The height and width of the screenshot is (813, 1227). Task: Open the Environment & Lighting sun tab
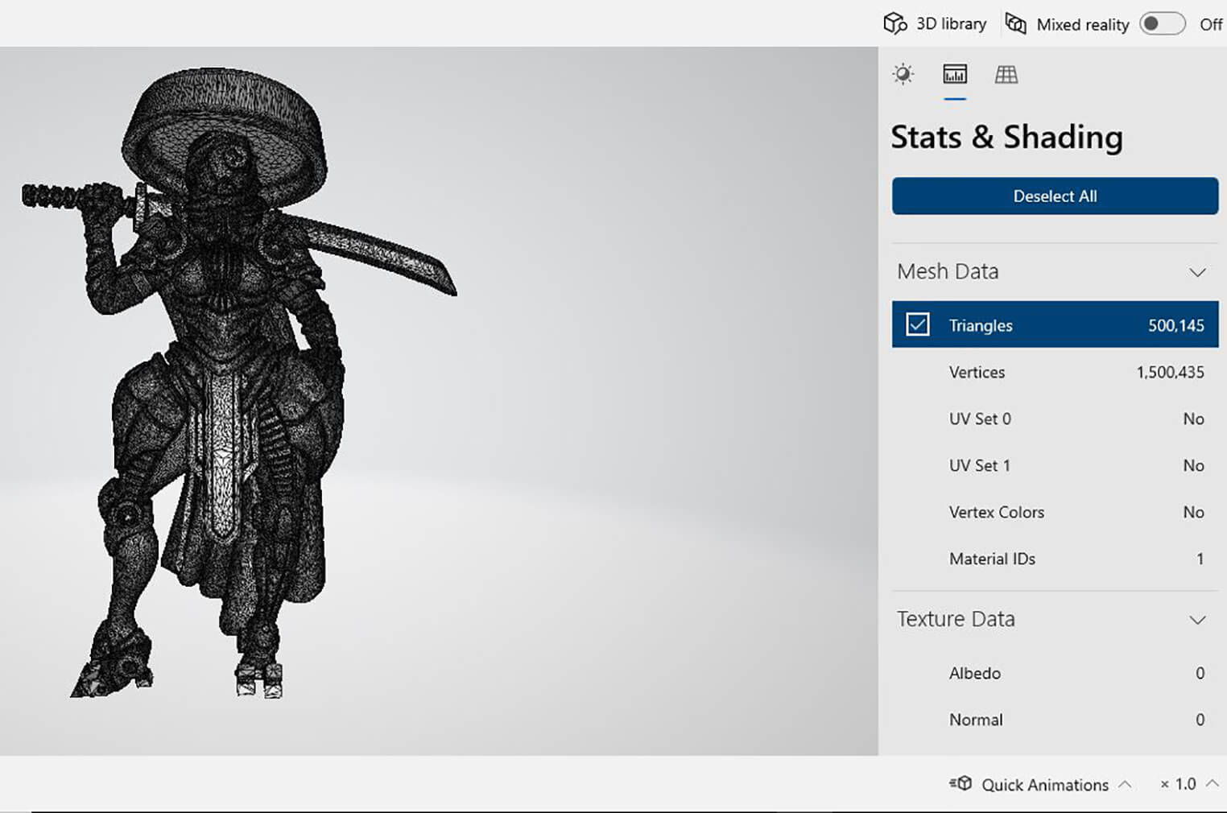pyautogui.click(x=903, y=75)
